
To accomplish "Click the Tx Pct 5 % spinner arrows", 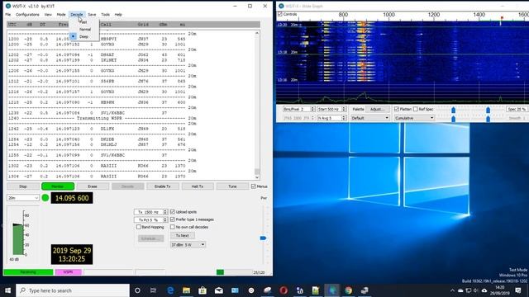I will [x=165, y=220].
